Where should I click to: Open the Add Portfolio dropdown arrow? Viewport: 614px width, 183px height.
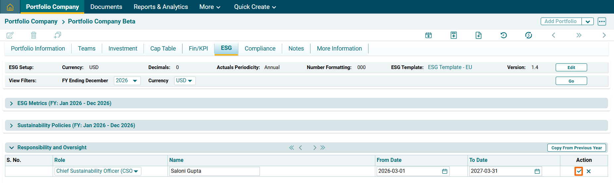(x=587, y=21)
